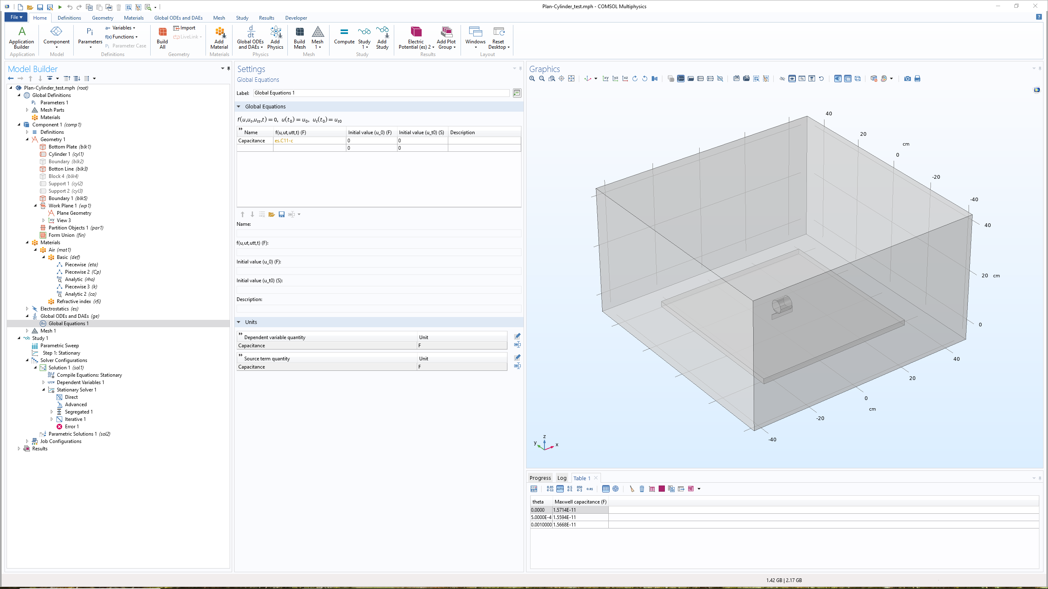This screenshot has width=1048, height=589.
Task: Click the Add Material icon
Action: 219,33
